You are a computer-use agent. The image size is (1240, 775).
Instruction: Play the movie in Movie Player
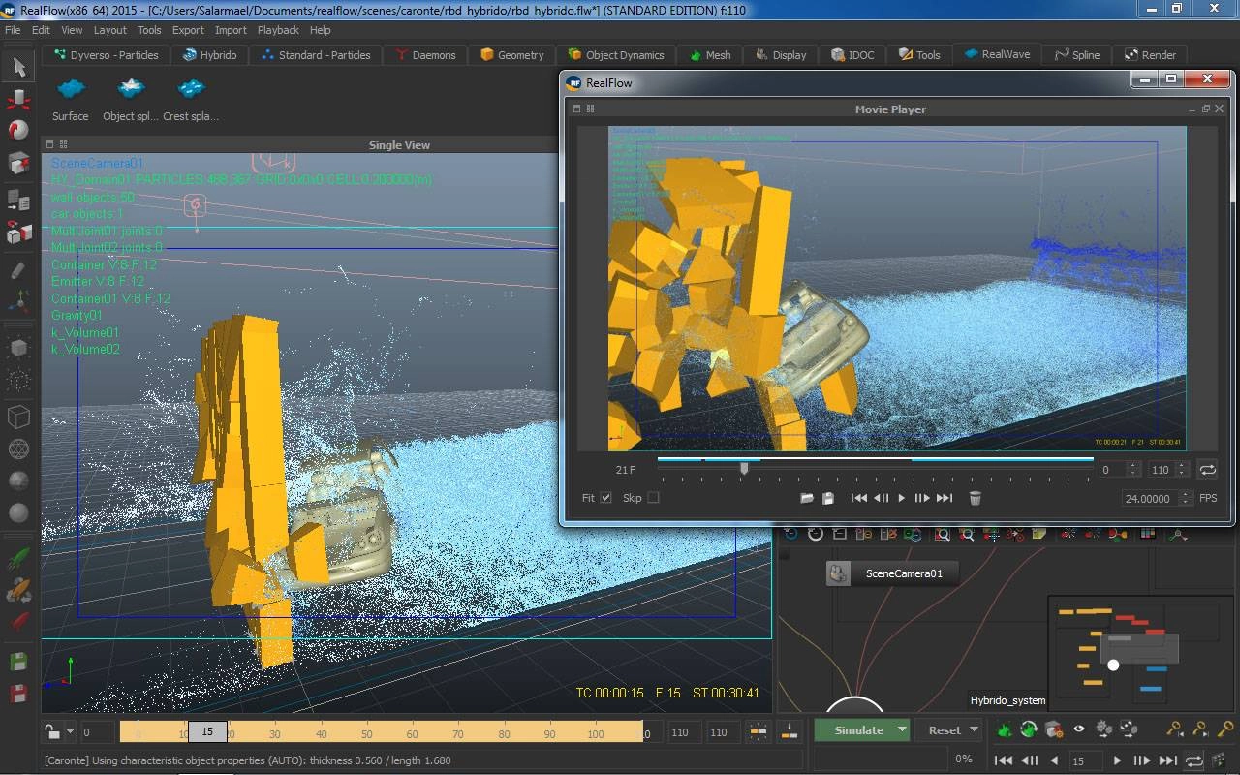coord(902,498)
